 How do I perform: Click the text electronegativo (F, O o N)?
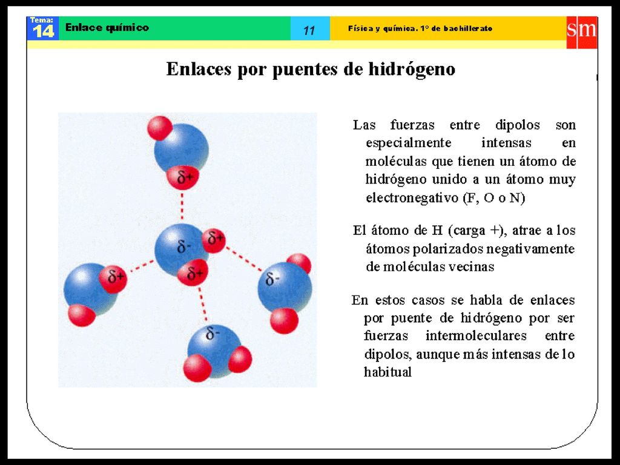point(446,197)
